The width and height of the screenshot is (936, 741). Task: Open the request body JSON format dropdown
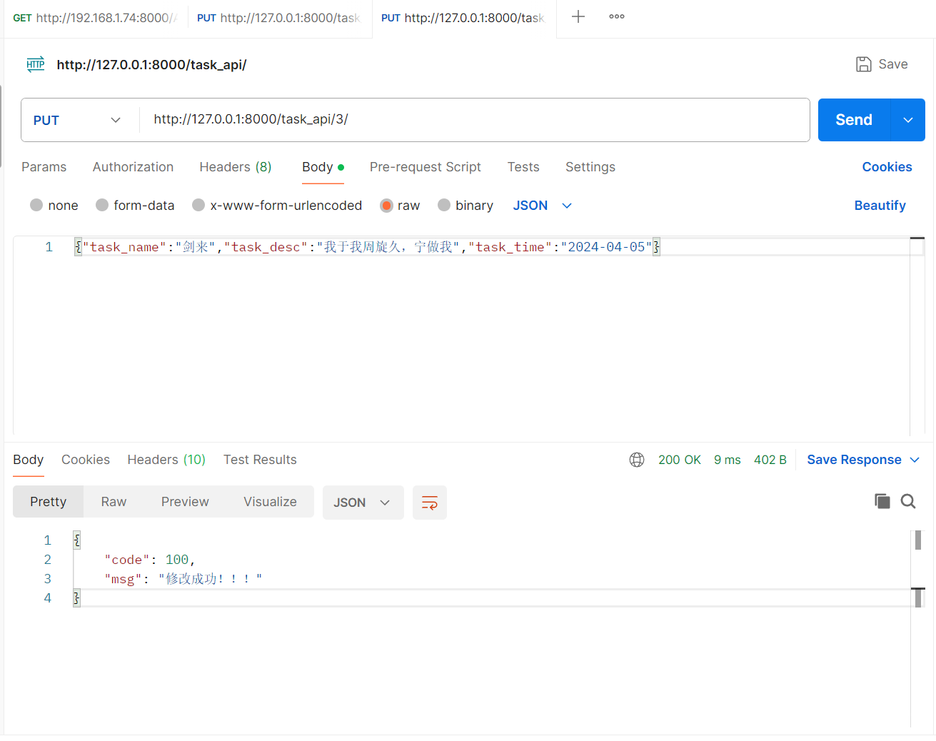tap(543, 206)
